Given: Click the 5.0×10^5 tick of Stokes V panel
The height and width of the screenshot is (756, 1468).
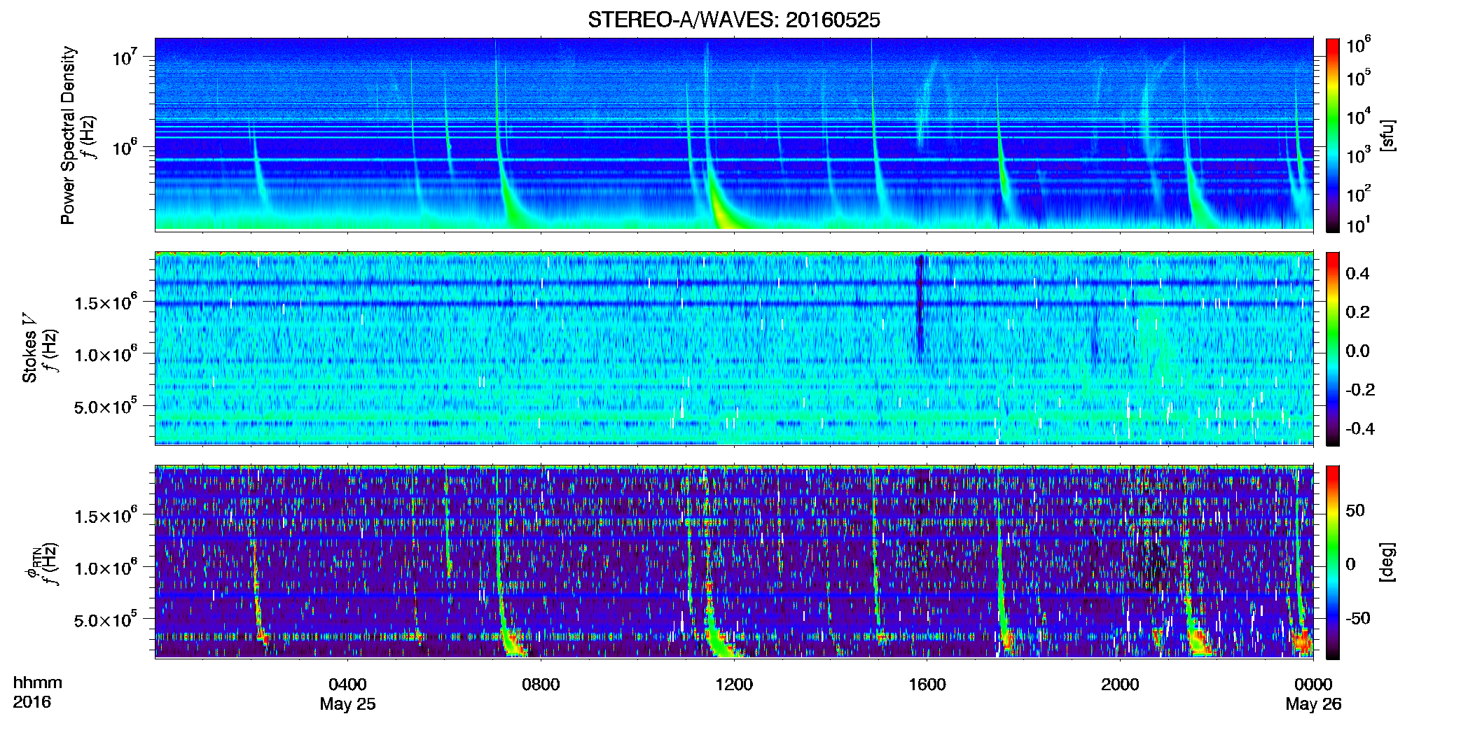Looking at the screenshot, I should 106,406.
